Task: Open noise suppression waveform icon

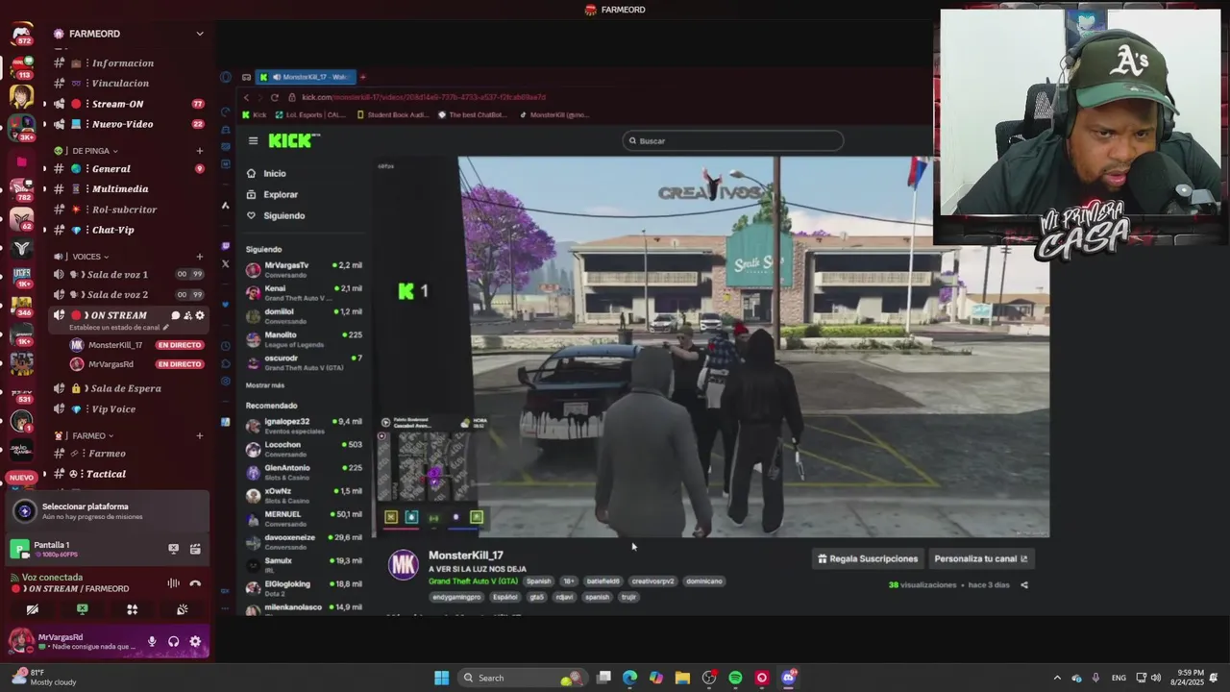Action: (x=173, y=583)
